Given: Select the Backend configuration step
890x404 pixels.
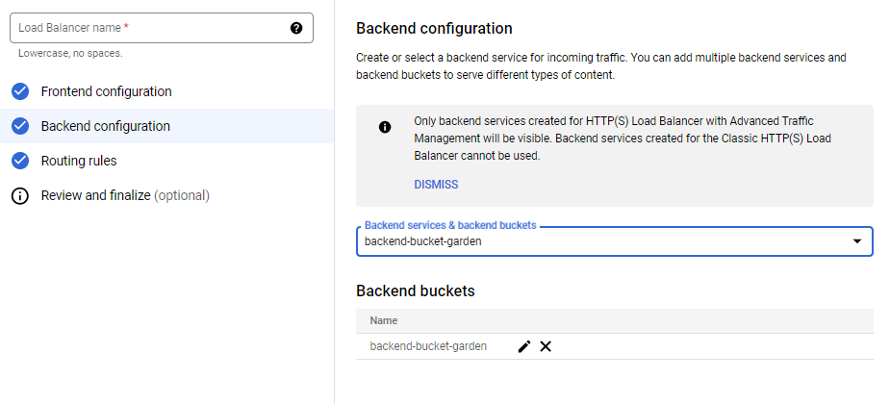Looking at the screenshot, I should (105, 126).
